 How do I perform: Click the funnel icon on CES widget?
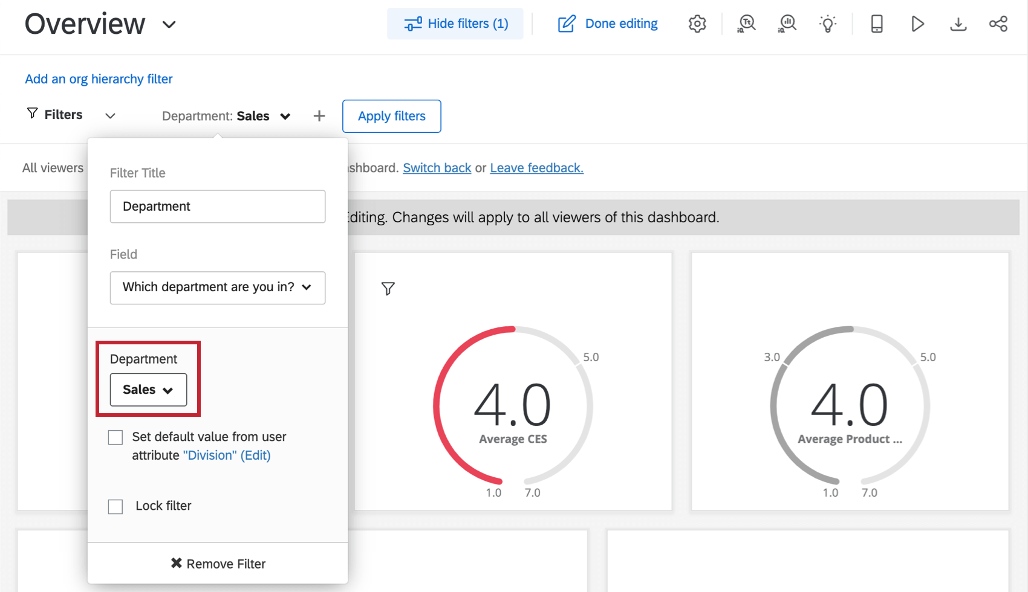(388, 289)
